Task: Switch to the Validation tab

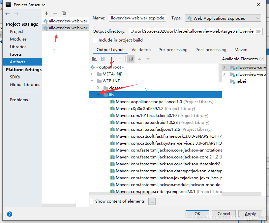Action: pos(141,49)
